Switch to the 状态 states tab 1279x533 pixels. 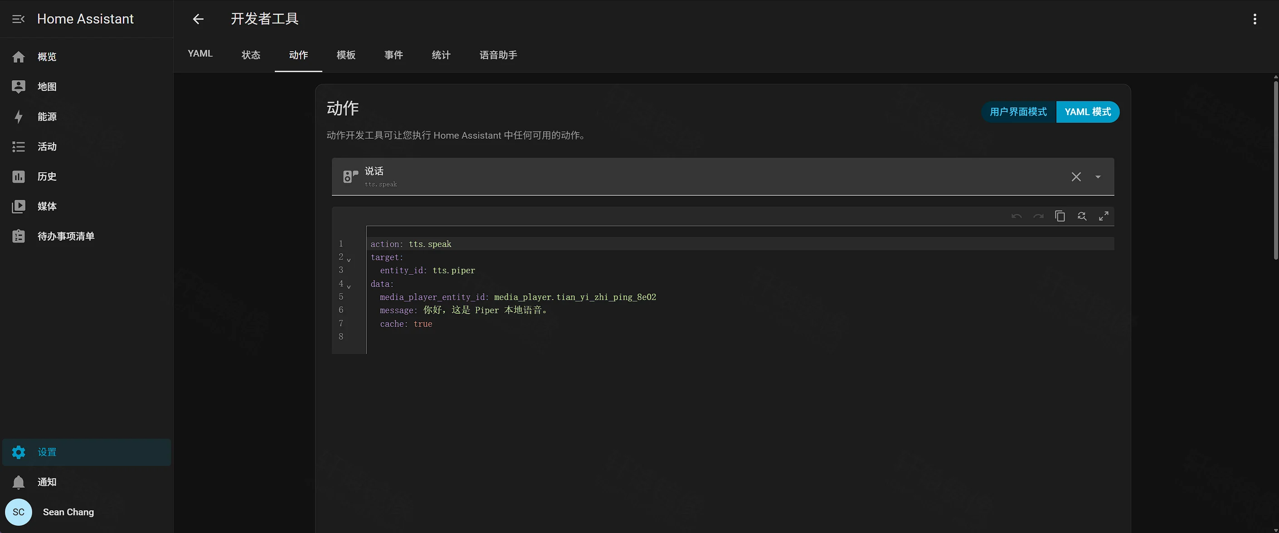click(251, 54)
